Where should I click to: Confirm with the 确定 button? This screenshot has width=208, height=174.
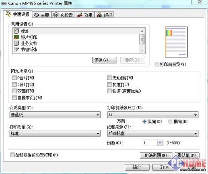(x=137, y=167)
